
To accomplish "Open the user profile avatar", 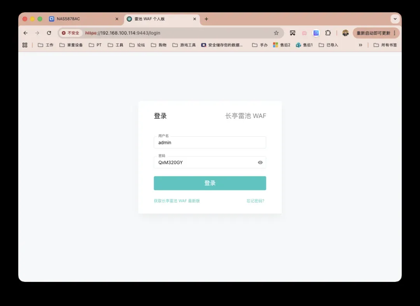I will [346, 33].
